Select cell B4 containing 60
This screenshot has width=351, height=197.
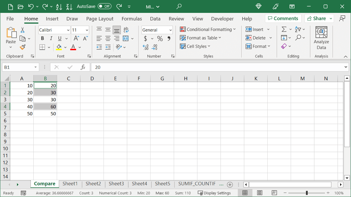45,107
